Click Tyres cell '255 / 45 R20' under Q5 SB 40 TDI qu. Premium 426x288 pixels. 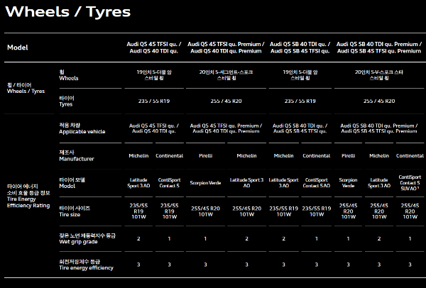tap(379, 101)
